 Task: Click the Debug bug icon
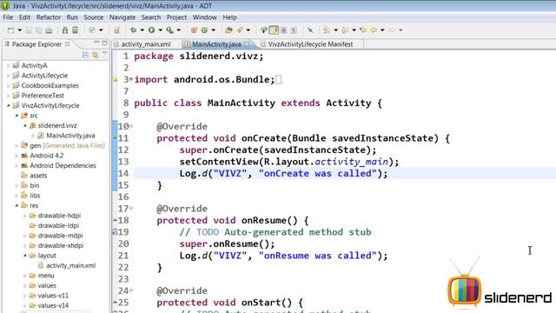133,30
